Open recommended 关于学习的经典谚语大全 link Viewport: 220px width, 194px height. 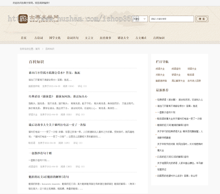coord(180,135)
